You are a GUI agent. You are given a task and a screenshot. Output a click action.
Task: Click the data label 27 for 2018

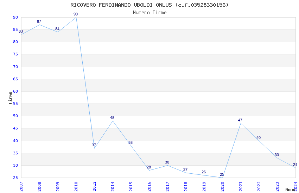[185, 169]
